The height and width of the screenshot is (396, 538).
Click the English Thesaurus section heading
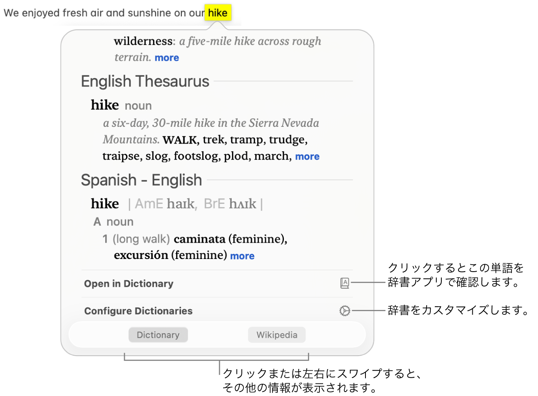click(145, 82)
